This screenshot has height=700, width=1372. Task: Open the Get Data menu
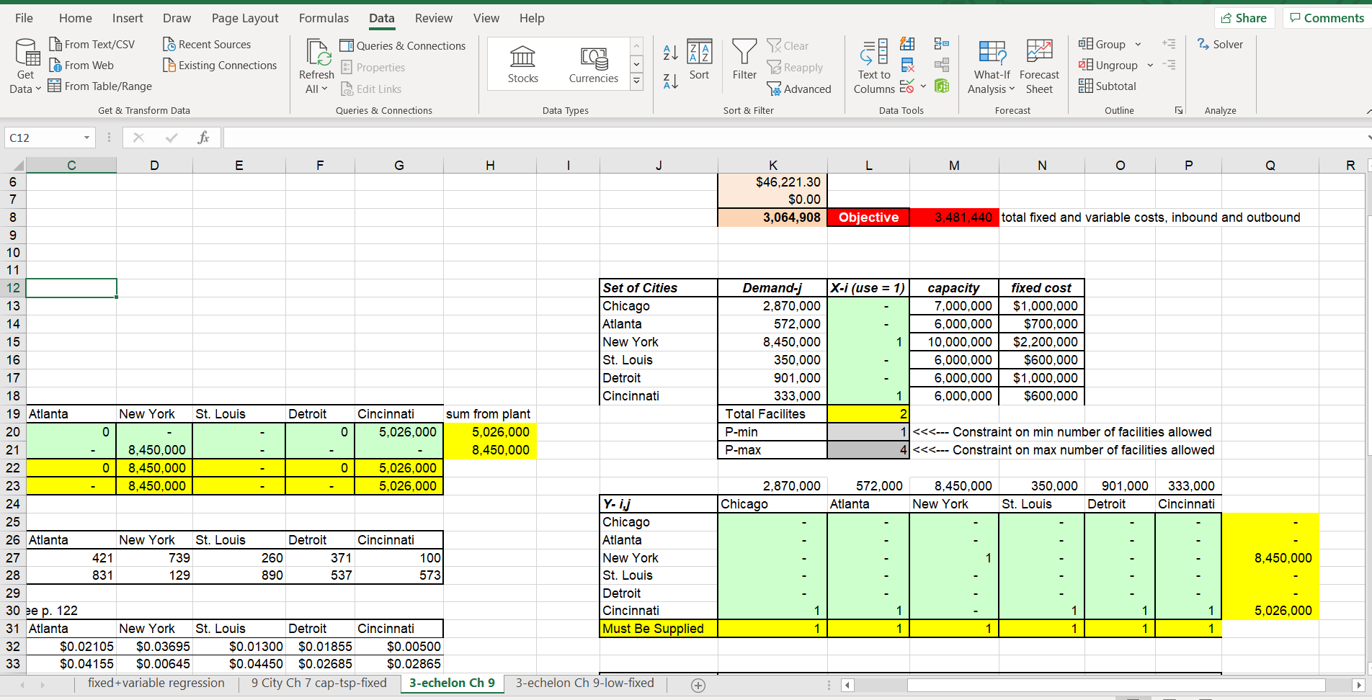click(25, 67)
